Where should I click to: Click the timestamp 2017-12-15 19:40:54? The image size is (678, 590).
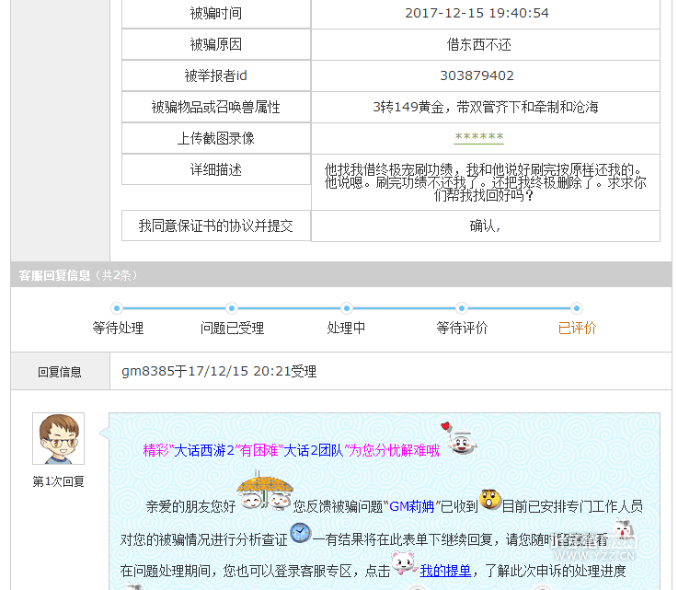pyautogui.click(x=477, y=13)
